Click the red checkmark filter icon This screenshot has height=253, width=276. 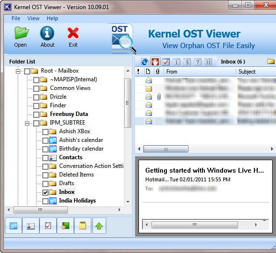[x=166, y=62]
